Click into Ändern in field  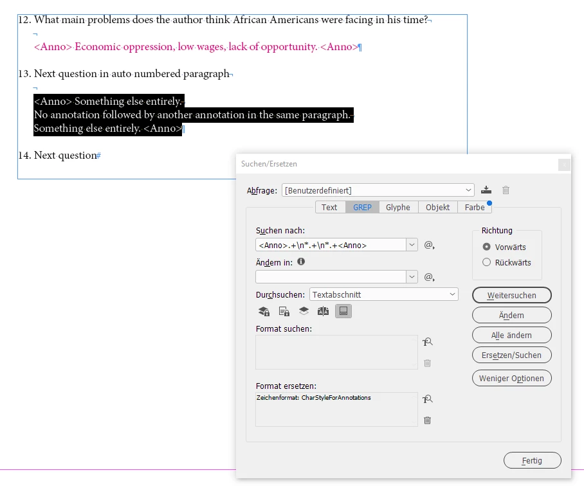point(331,277)
